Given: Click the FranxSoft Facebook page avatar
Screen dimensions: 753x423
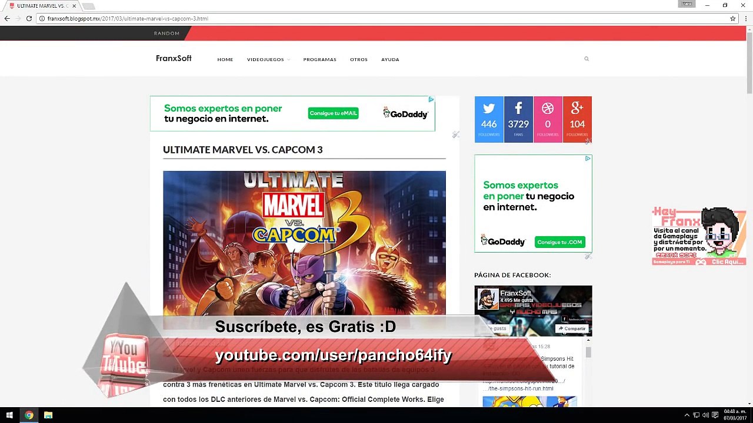Looking at the screenshot, I should click(x=488, y=299).
